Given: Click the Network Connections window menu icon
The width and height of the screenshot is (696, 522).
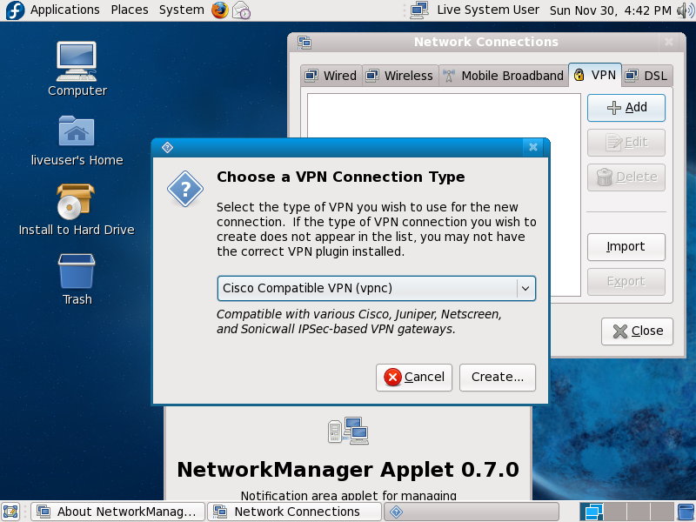Looking at the screenshot, I should tap(304, 42).
